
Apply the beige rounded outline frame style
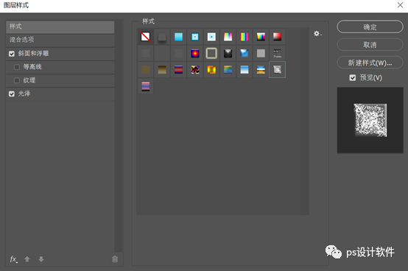point(211,53)
